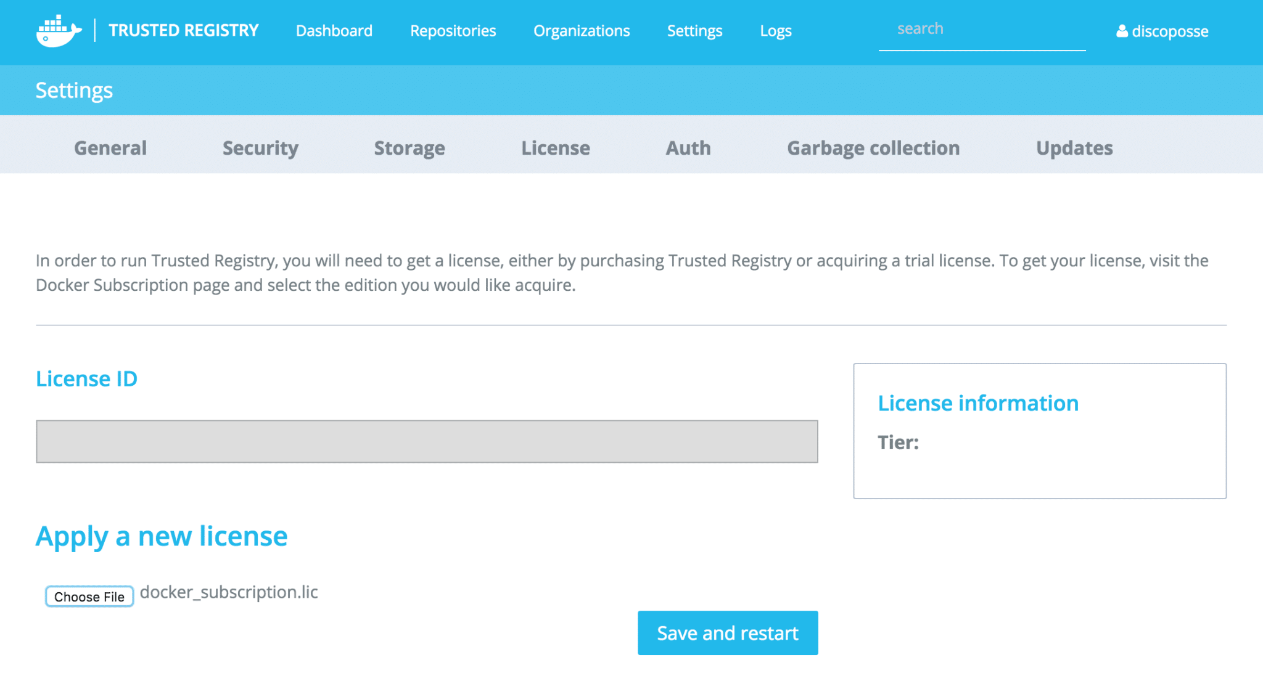Screen dimensions: 1263x676
Task: Open the Storage settings tab
Action: [x=409, y=148]
